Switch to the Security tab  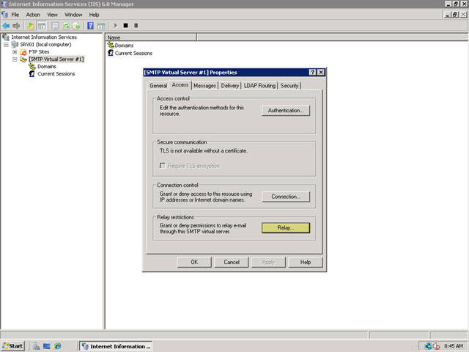coord(289,86)
